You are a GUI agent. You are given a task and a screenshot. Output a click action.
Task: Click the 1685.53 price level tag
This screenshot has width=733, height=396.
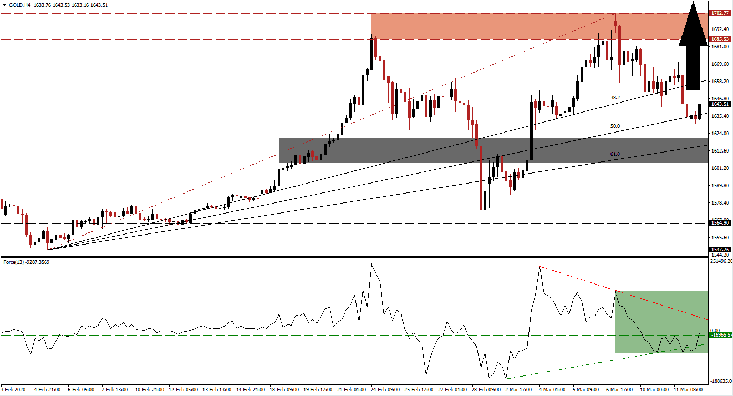(719, 39)
